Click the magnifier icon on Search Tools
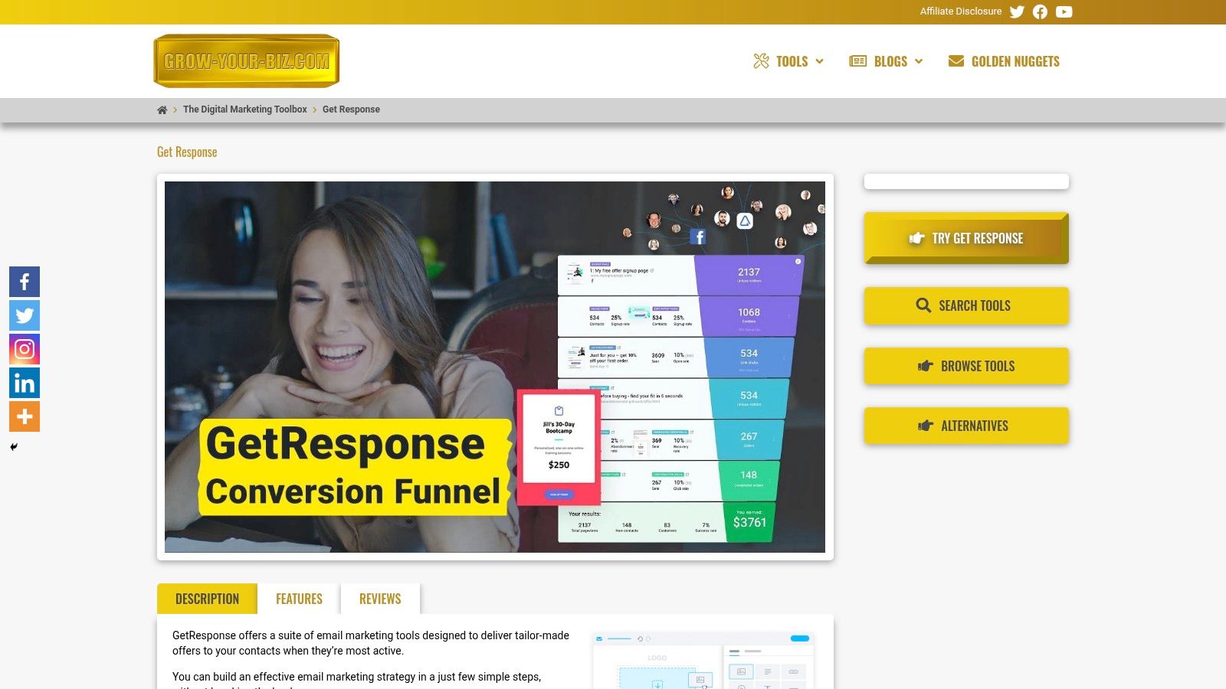 pyautogui.click(x=923, y=305)
